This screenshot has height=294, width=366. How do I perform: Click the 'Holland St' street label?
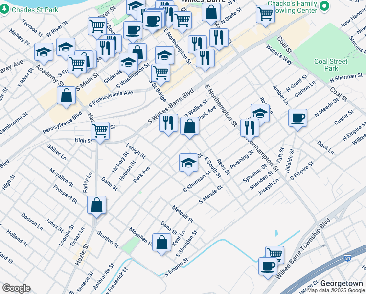[x=17, y=238]
